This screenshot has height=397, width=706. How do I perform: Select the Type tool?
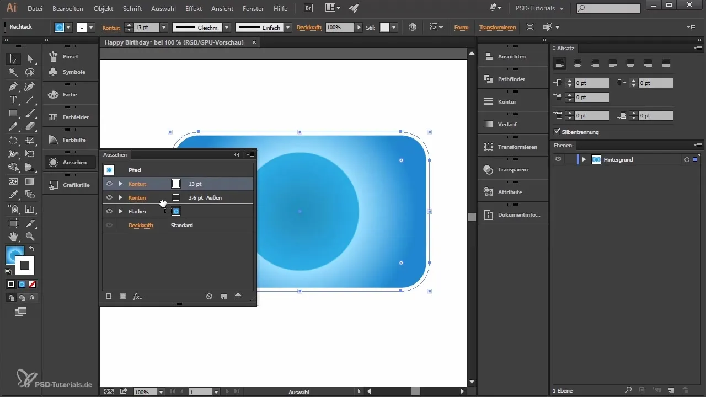point(13,100)
